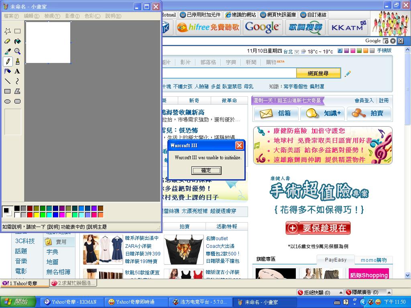411x308 pixels.
Task: Open the 已停用附加元件 favorites link
Action: tap(201, 15)
